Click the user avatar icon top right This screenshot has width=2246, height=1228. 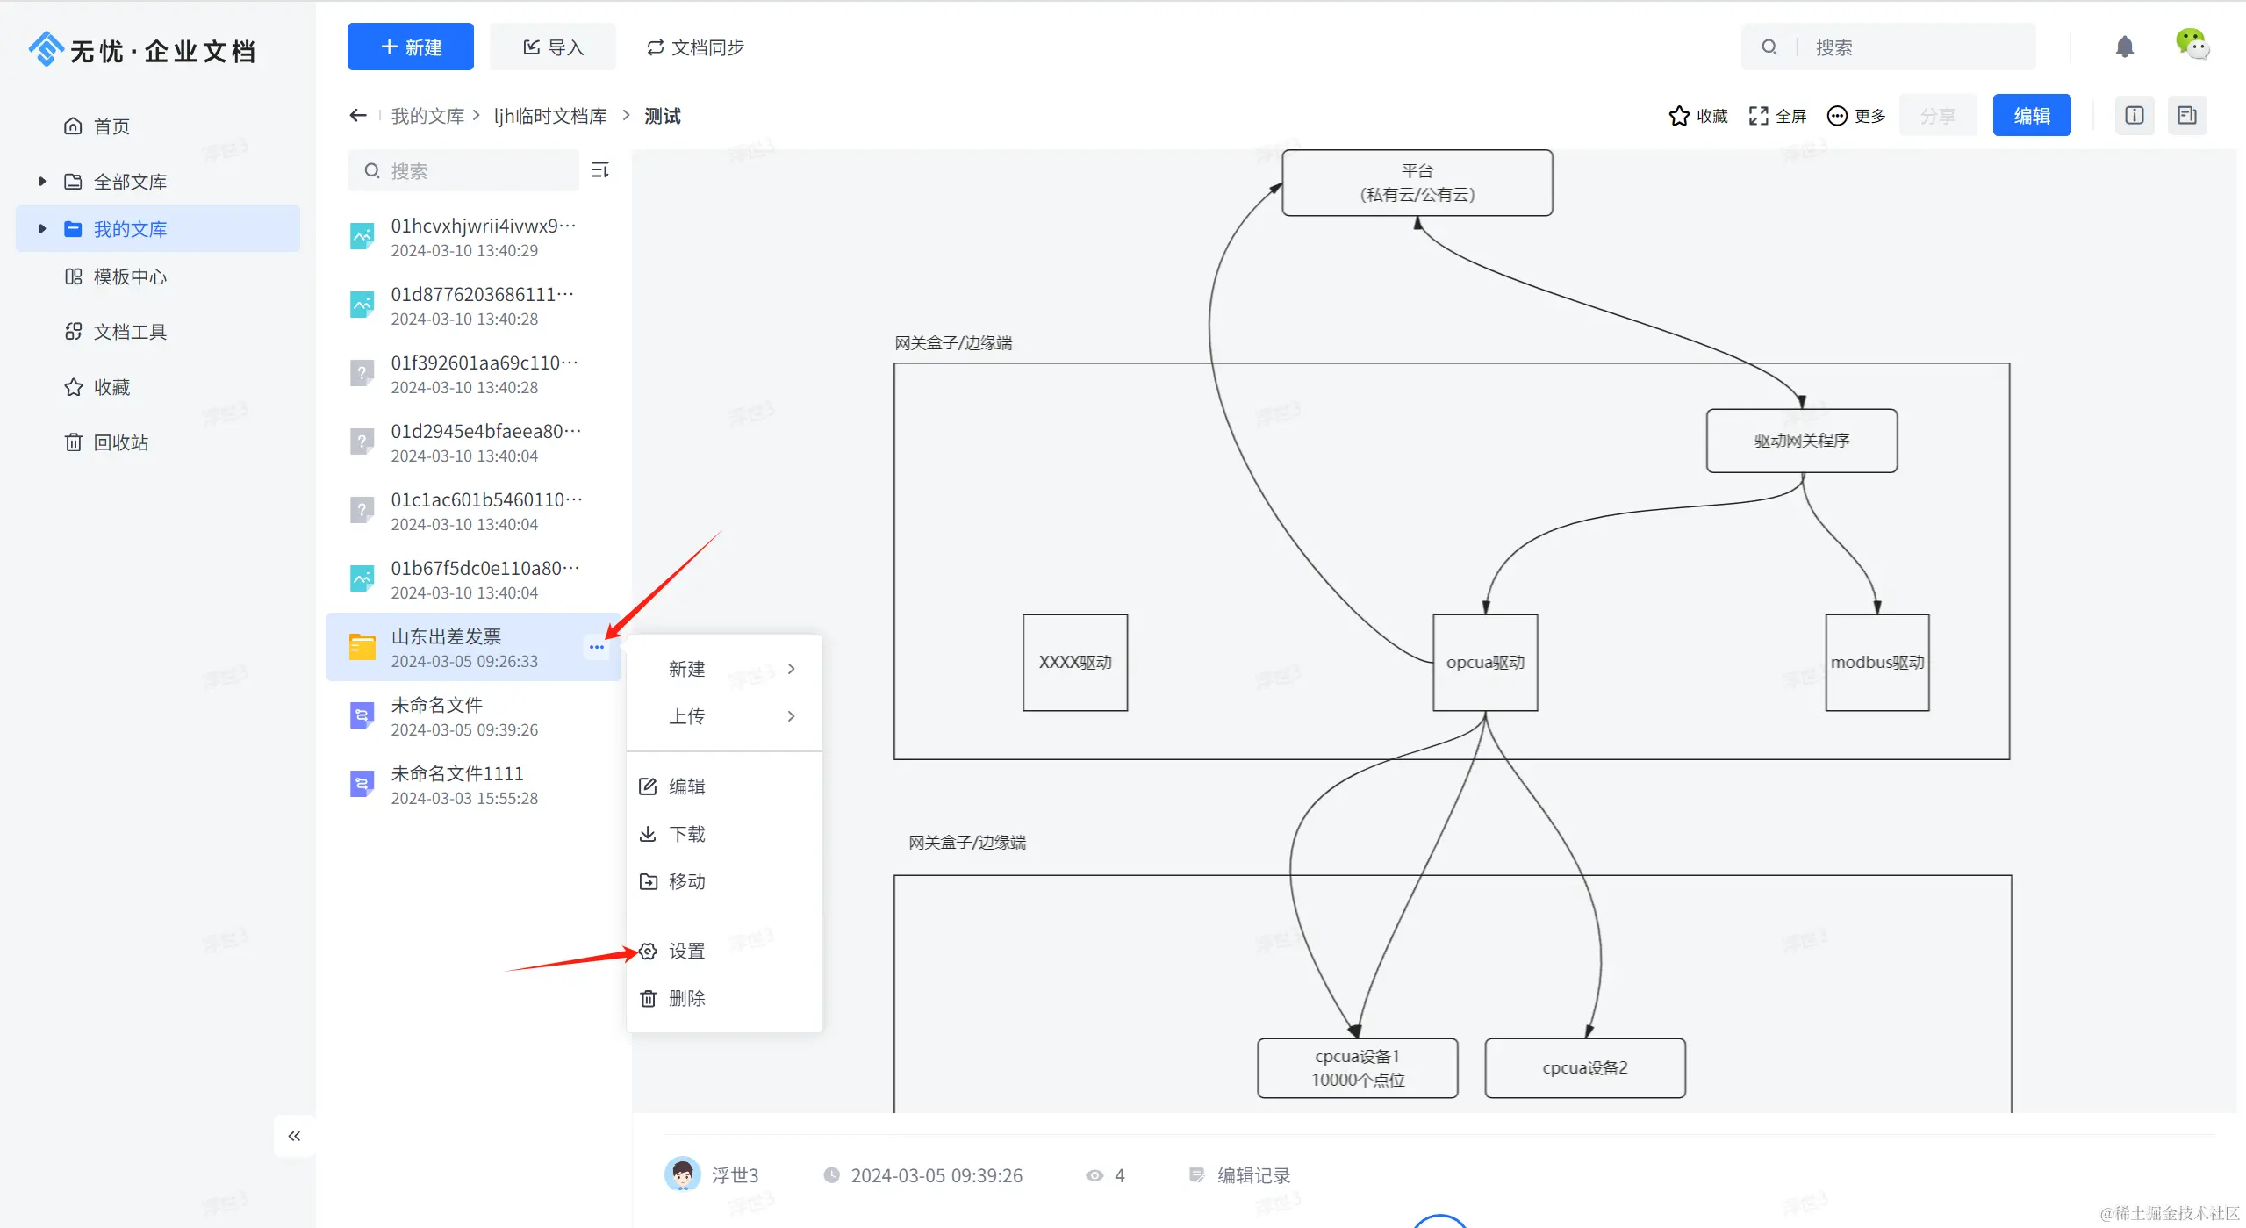coord(2192,45)
